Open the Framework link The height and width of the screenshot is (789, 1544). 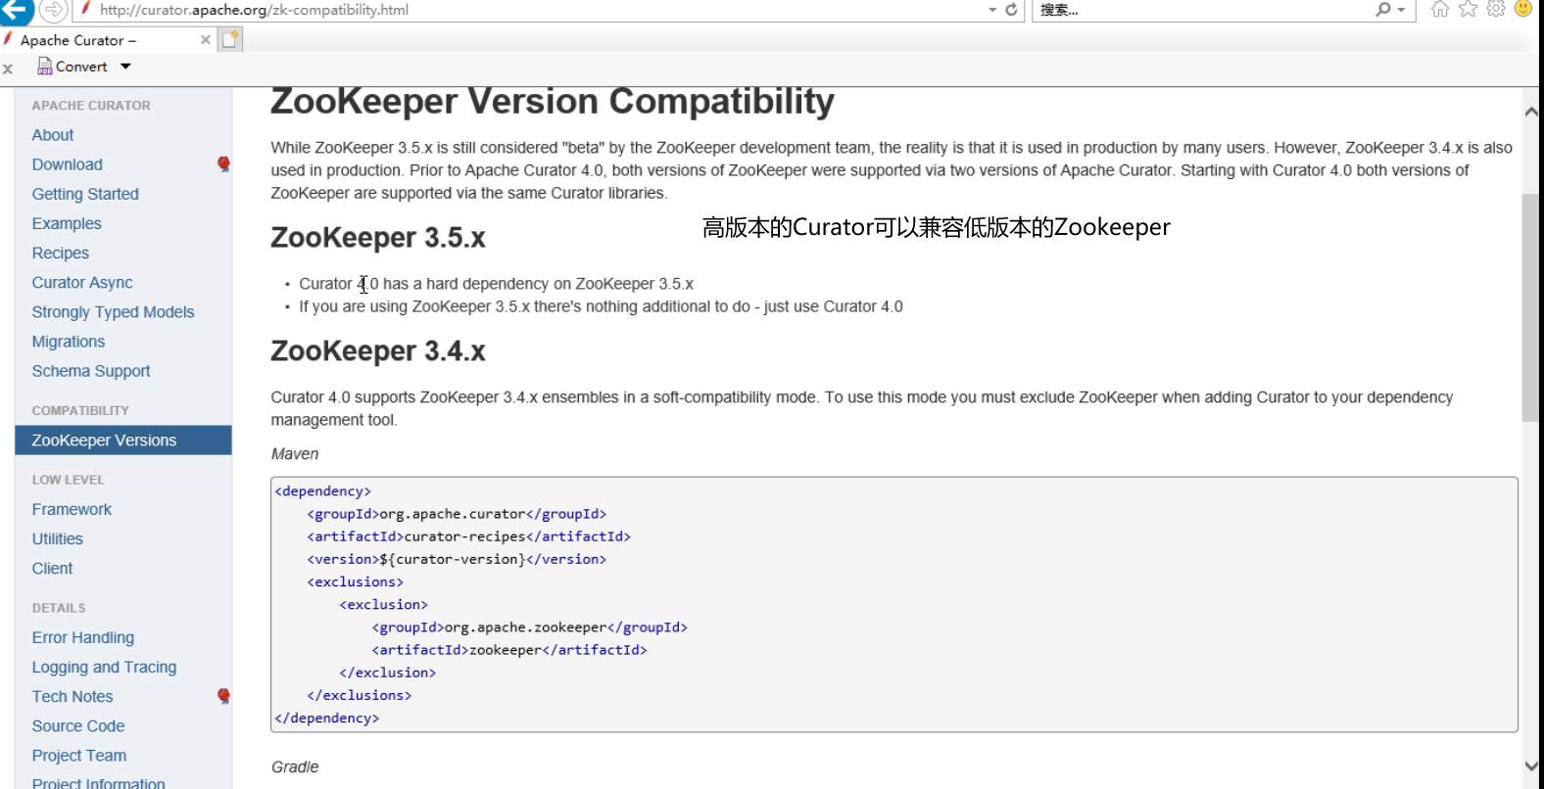(x=72, y=509)
